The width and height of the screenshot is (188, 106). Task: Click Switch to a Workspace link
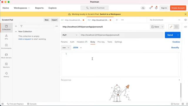[x=110, y=14]
